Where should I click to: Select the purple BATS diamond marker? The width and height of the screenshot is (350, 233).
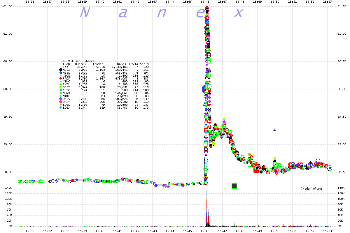(x=61, y=99)
